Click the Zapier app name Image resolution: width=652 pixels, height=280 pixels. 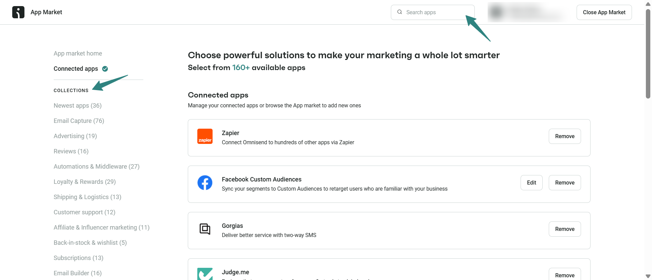pos(231,133)
